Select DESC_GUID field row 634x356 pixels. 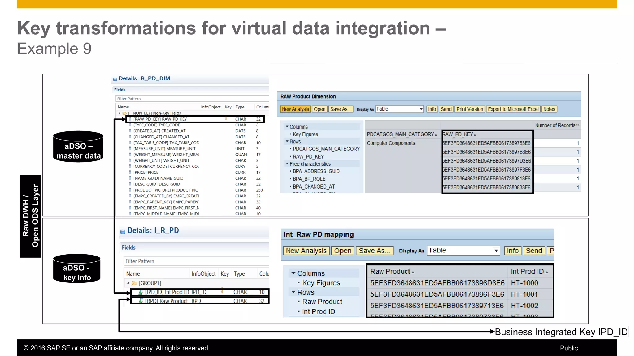pos(195,184)
